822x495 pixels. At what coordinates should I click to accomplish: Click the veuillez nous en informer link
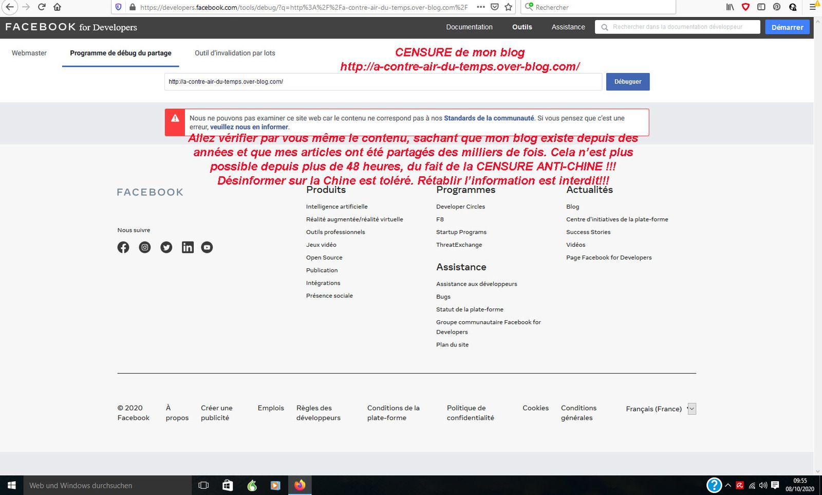(x=249, y=127)
